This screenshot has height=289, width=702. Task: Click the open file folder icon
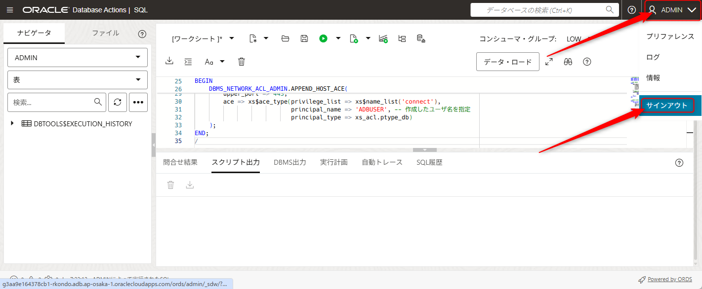pos(285,38)
